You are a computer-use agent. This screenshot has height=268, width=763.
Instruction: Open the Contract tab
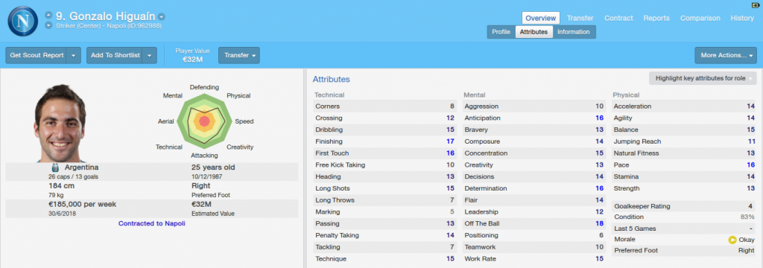618,18
